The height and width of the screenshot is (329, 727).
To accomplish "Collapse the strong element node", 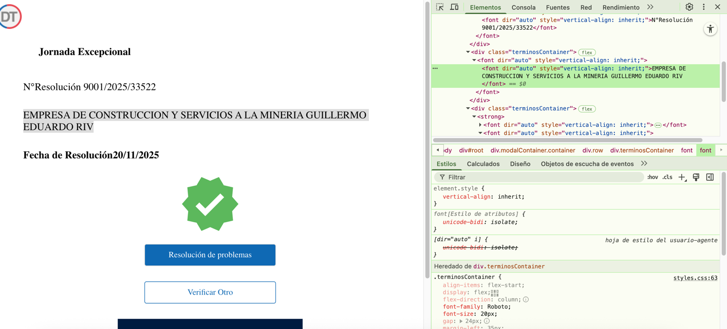I will [474, 117].
